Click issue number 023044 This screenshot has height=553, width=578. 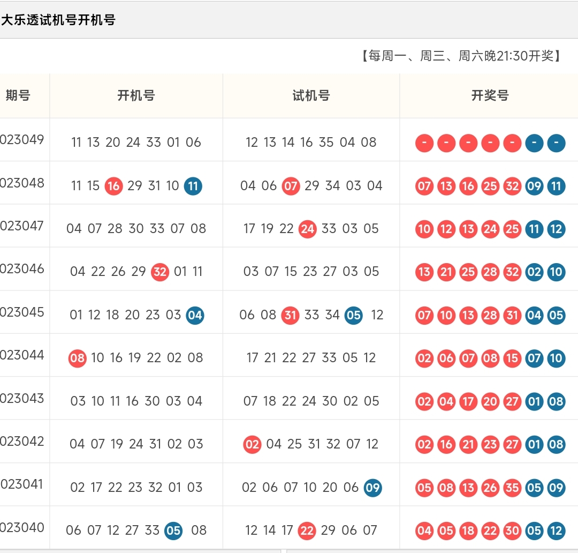(22, 355)
